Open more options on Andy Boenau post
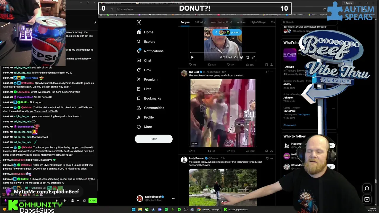379x213 pixels. [272, 158]
